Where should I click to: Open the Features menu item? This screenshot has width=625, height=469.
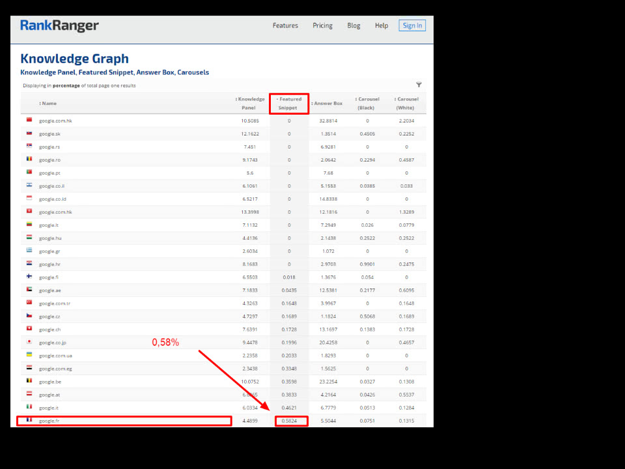(285, 25)
